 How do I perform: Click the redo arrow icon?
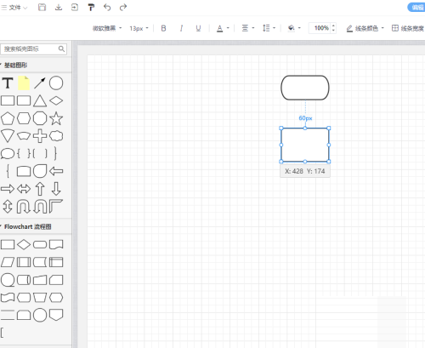123,8
